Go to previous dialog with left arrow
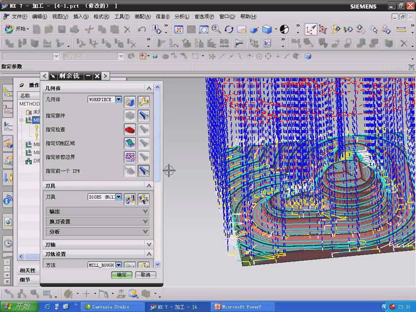The image size is (416, 312). pyautogui.click(x=44, y=76)
